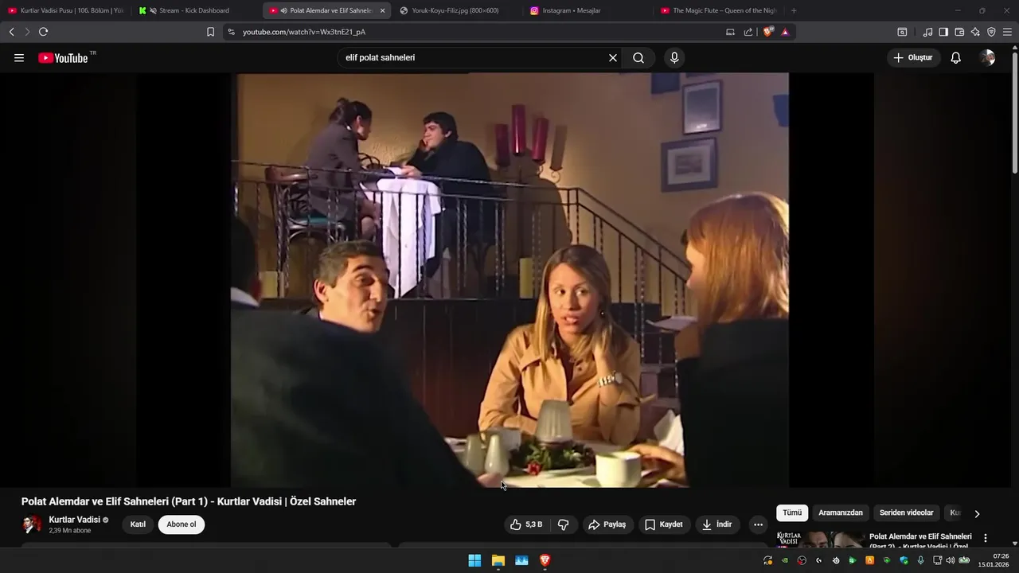
Task: Open the Kurtlar Vadisi channel avatar
Action: coord(32,524)
